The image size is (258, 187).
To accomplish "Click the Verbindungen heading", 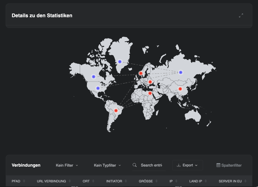I will click(x=26, y=165).
